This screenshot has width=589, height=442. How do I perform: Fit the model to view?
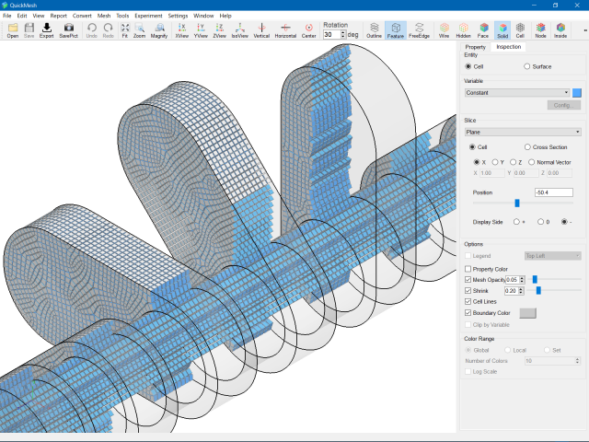pyautogui.click(x=123, y=30)
